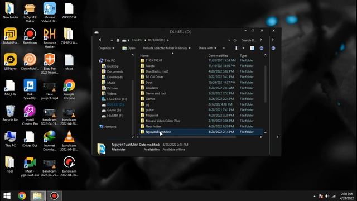Select Bkav Pro 2022 desktop icon
The width and height of the screenshot is (357, 201).
50,64
